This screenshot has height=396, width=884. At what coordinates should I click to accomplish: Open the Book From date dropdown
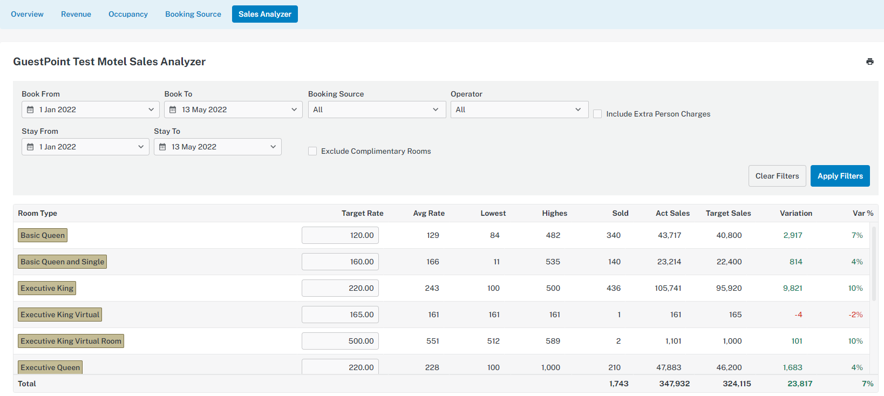pos(91,110)
